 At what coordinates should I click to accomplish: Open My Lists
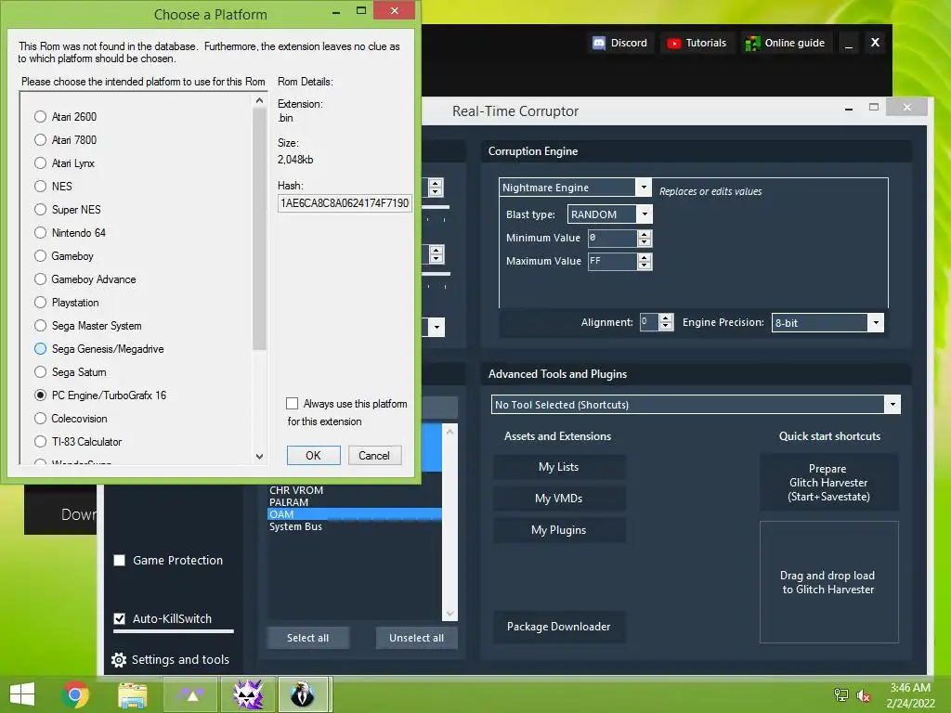[558, 467]
